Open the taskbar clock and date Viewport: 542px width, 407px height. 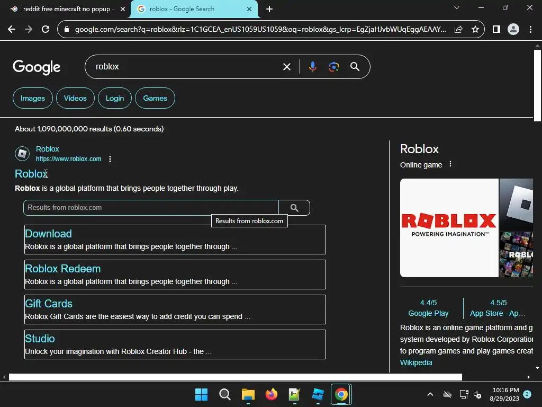(x=504, y=394)
